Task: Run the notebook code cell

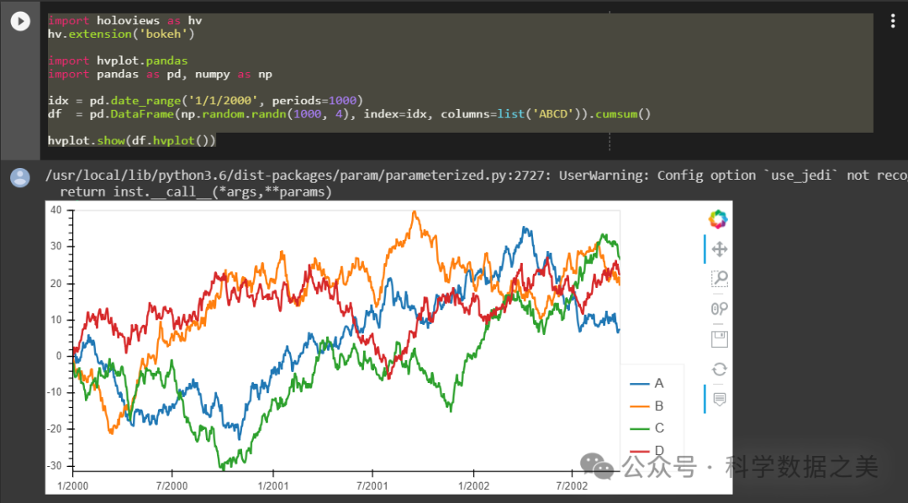Action: pyautogui.click(x=20, y=22)
